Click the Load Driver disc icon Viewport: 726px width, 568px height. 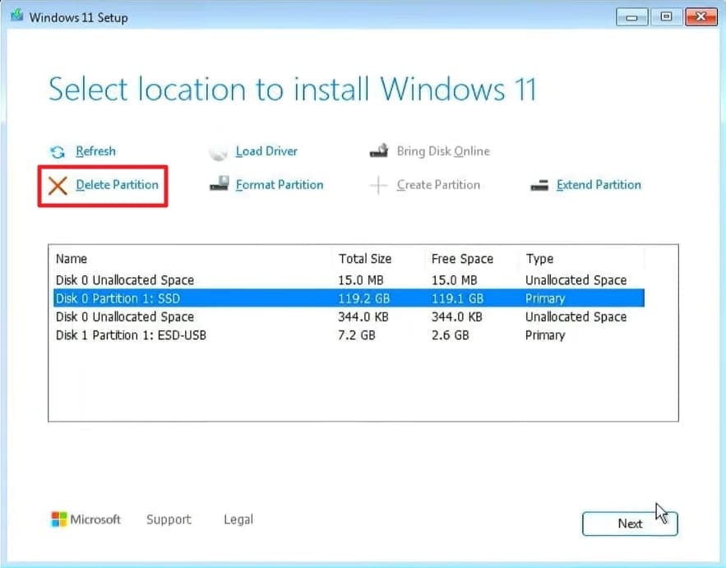(218, 152)
